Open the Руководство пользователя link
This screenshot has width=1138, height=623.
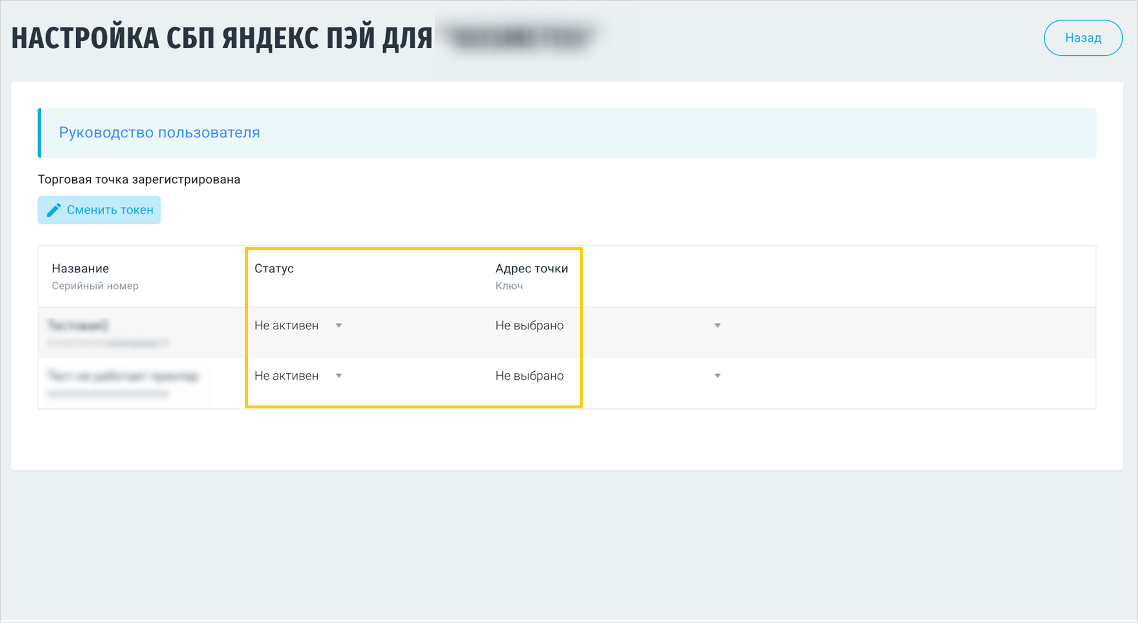(159, 133)
